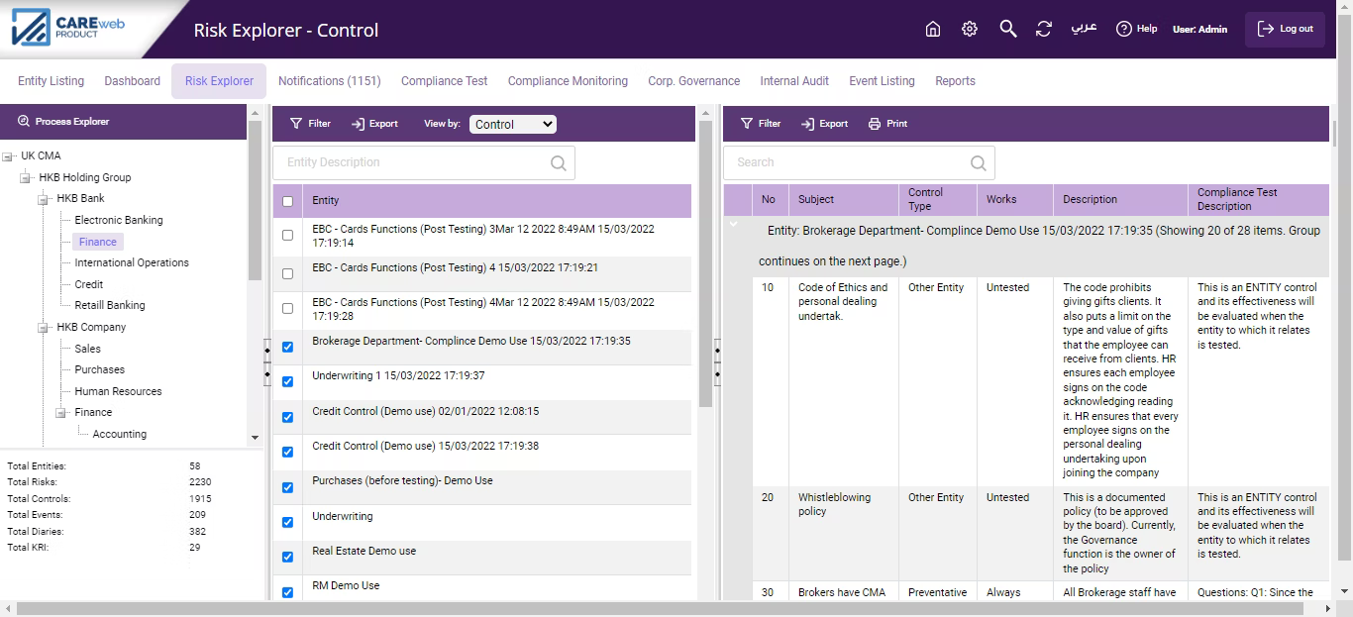Screen dimensions: 1353x617
Task: Uncheck the Underwriting 1 entity checkbox
Action: [x=288, y=381]
